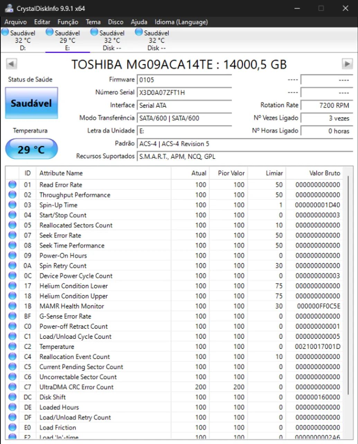Image resolution: width=358 pixels, height=444 pixels.
Task: Click the Saudável health status button
Action: 31,103
